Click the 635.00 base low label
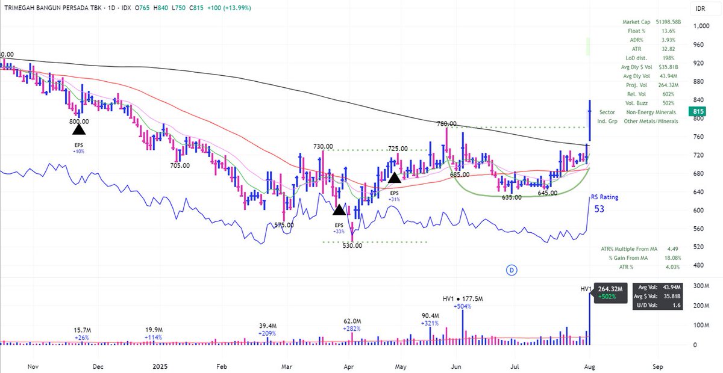Image resolution: width=723 pixels, height=373 pixels. pyautogui.click(x=512, y=197)
